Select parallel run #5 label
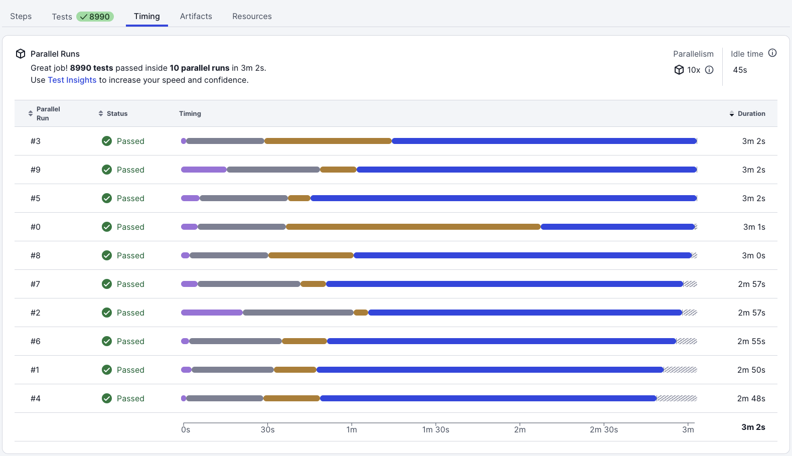The width and height of the screenshot is (792, 456). pyautogui.click(x=36, y=198)
